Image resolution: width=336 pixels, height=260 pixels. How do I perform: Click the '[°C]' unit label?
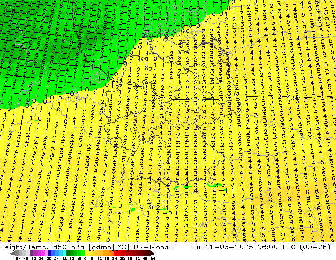(122, 247)
